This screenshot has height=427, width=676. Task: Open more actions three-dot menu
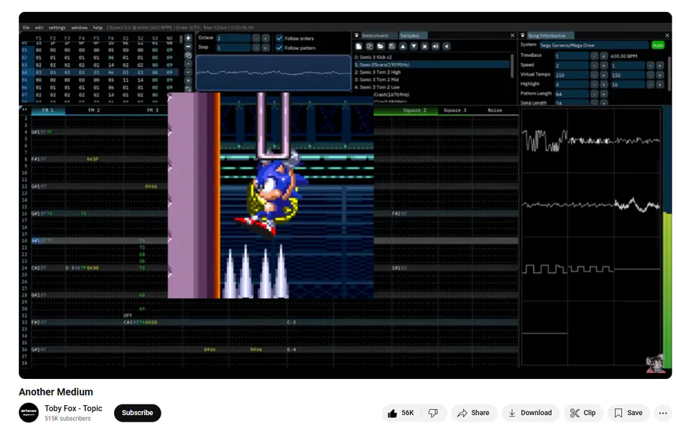pos(662,413)
